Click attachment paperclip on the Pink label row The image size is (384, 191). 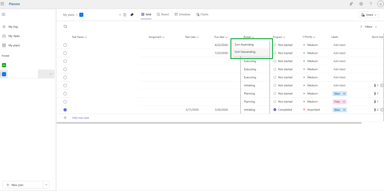click(375, 102)
